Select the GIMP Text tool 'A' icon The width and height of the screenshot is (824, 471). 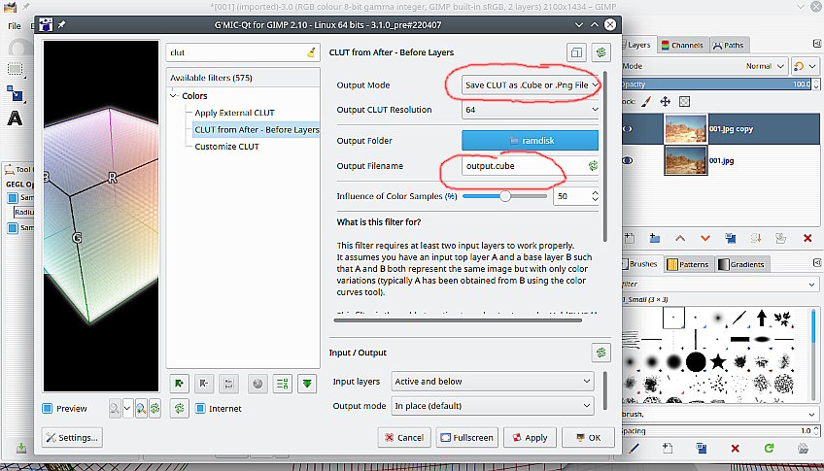[15, 118]
